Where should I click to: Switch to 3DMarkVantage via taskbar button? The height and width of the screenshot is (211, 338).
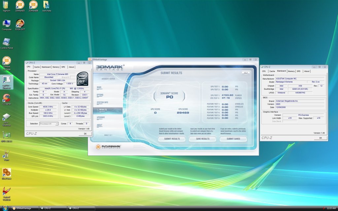click(25, 208)
